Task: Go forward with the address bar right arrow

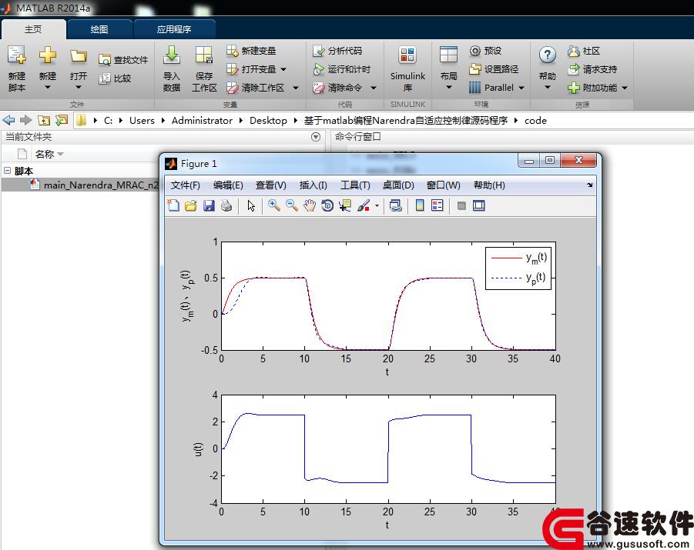Action: pos(26,120)
